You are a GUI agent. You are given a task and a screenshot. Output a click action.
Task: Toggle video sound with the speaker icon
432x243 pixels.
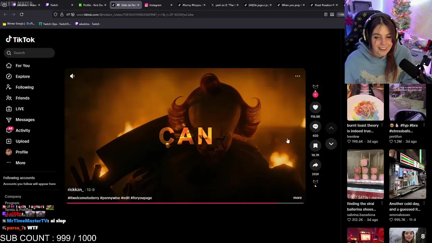[72, 76]
